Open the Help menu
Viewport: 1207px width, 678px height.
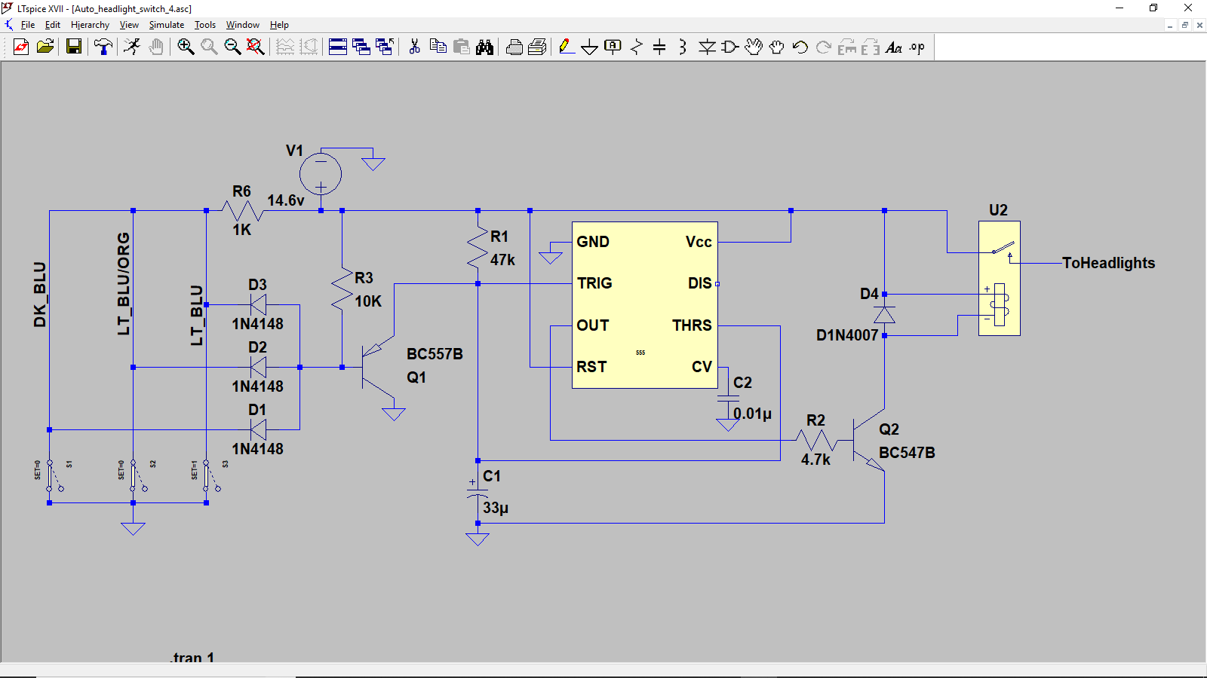pyautogui.click(x=279, y=25)
